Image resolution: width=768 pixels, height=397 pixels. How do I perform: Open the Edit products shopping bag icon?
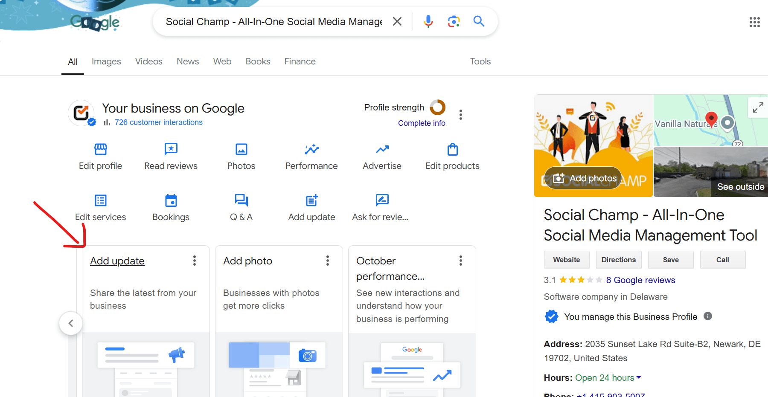(x=453, y=149)
